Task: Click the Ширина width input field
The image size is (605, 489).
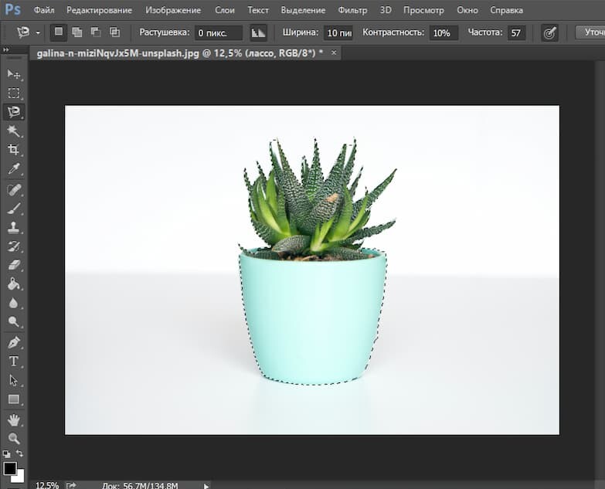Action: coord(338,33)
